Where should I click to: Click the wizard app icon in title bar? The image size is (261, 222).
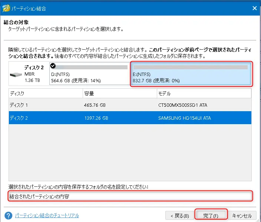pyautogui.click(x=6, y=8)
